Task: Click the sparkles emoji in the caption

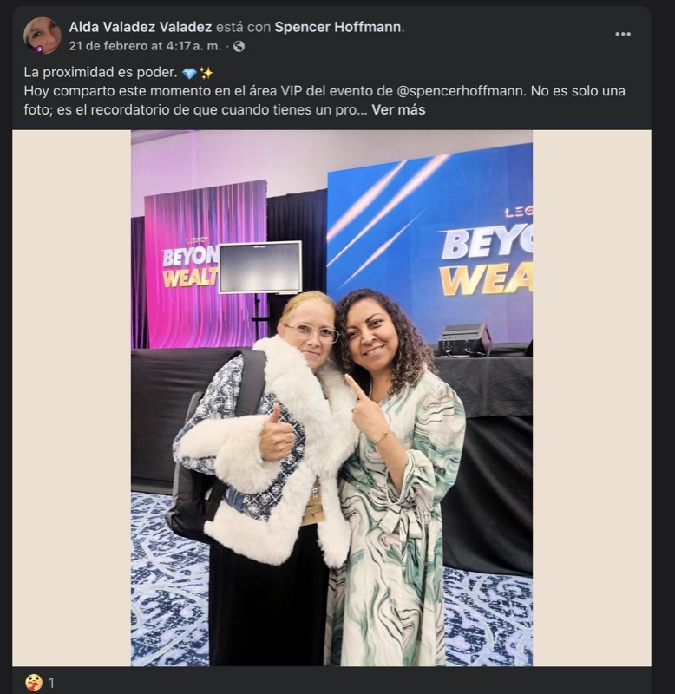Action: pyautogui.click(x=206, y=73)
